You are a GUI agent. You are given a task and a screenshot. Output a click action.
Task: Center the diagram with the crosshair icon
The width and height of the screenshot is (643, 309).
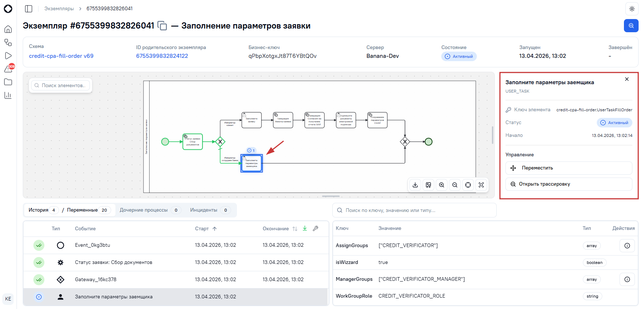coord(468,185)
